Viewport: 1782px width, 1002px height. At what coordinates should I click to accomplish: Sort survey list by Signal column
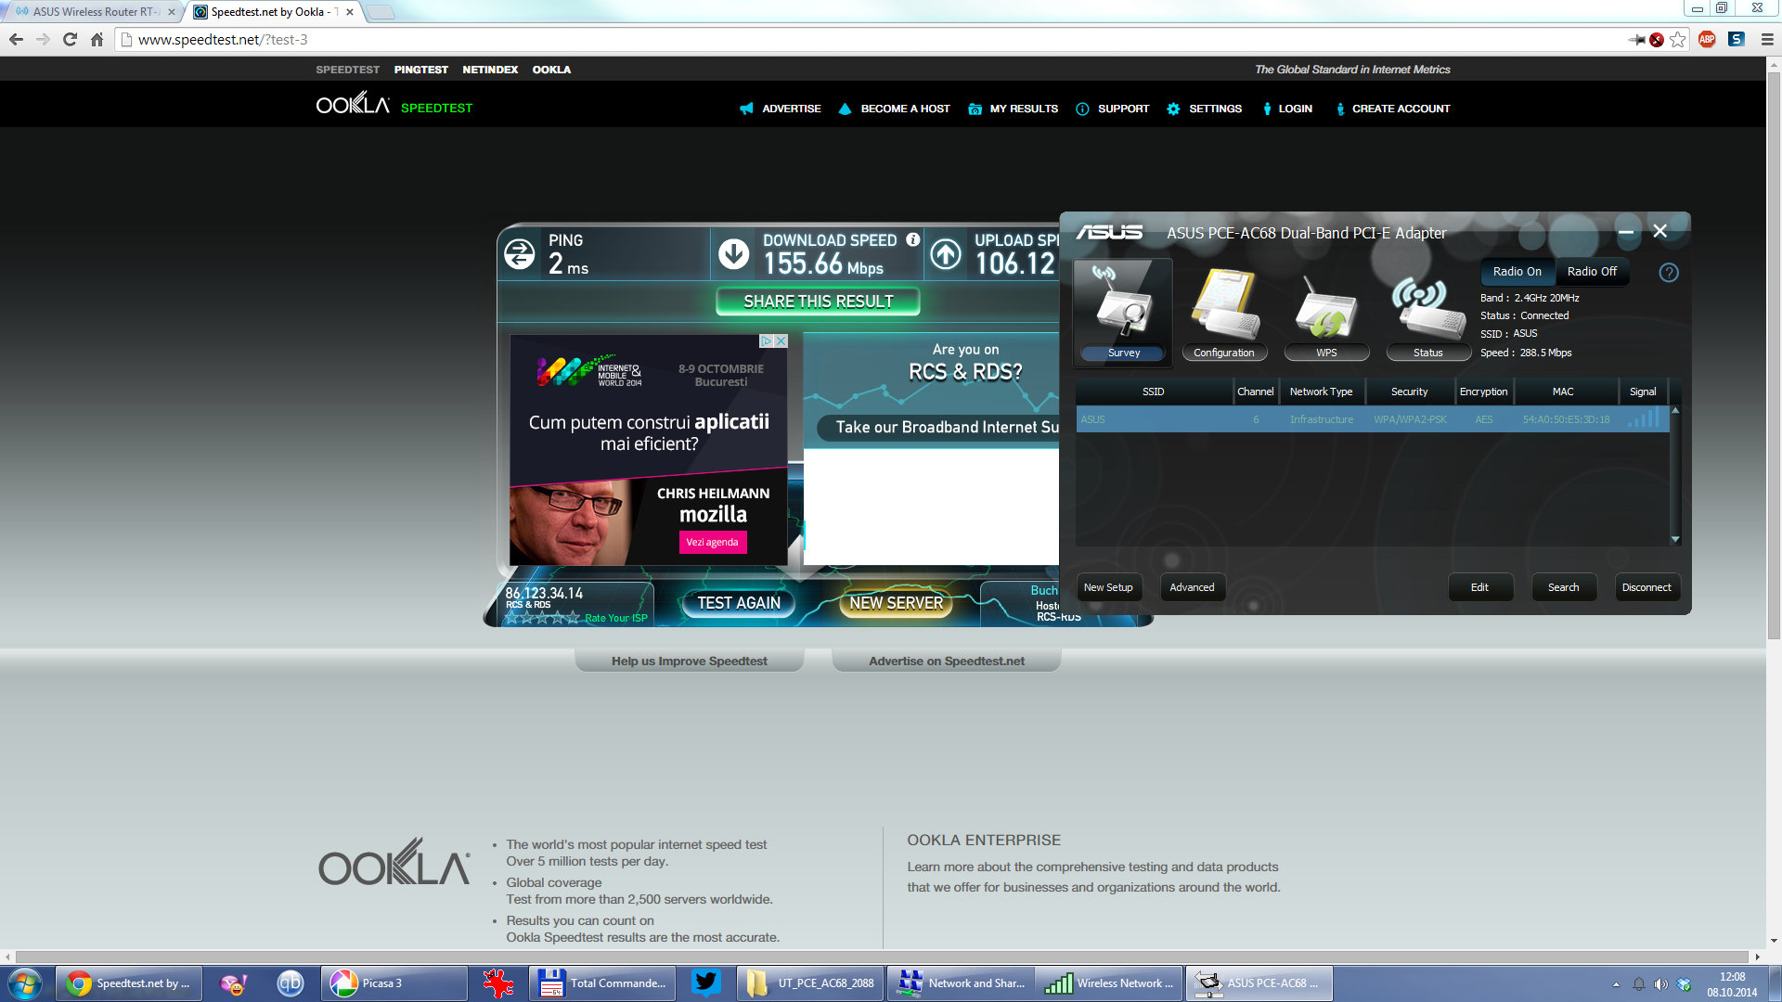(1643, 392)
